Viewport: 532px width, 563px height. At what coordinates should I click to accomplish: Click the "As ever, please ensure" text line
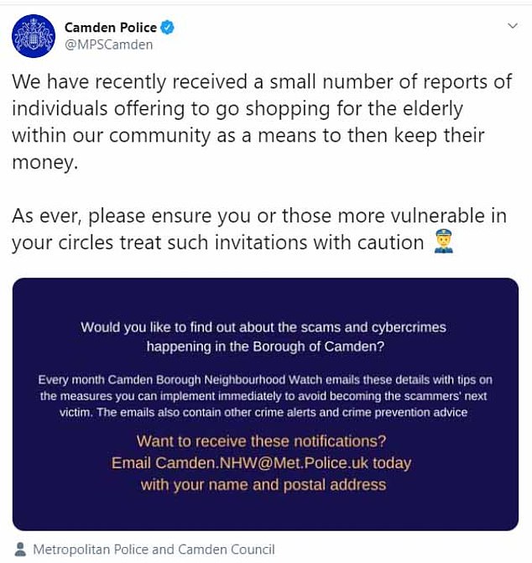coord(259,216)
